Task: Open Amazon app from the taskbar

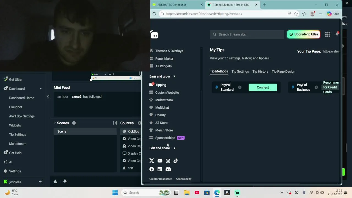Action: point(227,193)
